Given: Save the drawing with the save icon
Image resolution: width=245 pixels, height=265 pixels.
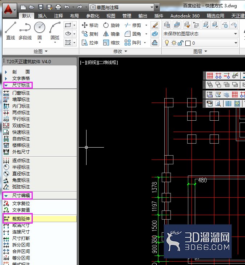Looking at the screenshot, I should (x=41, y=7).
